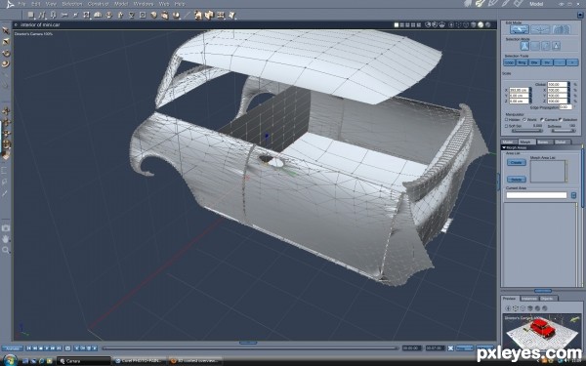The width and height of the screenshot is (586, 366).
Task: Click the Animate button at bottom left
Action: pos(13,348)
